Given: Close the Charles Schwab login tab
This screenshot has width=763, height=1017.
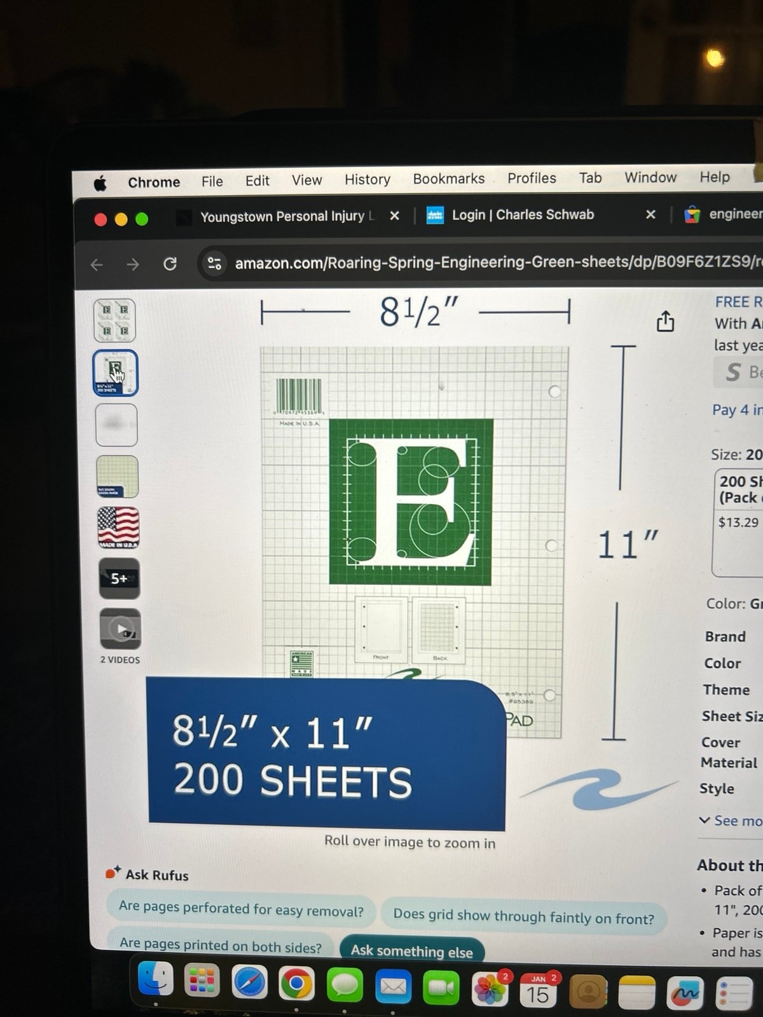Looking at the screenshot, I should click(650, 215).
